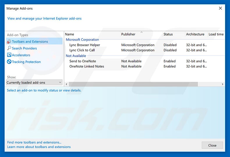
Task: Click the horizontal scrollbar right arrow
Action: coord(222,84)
